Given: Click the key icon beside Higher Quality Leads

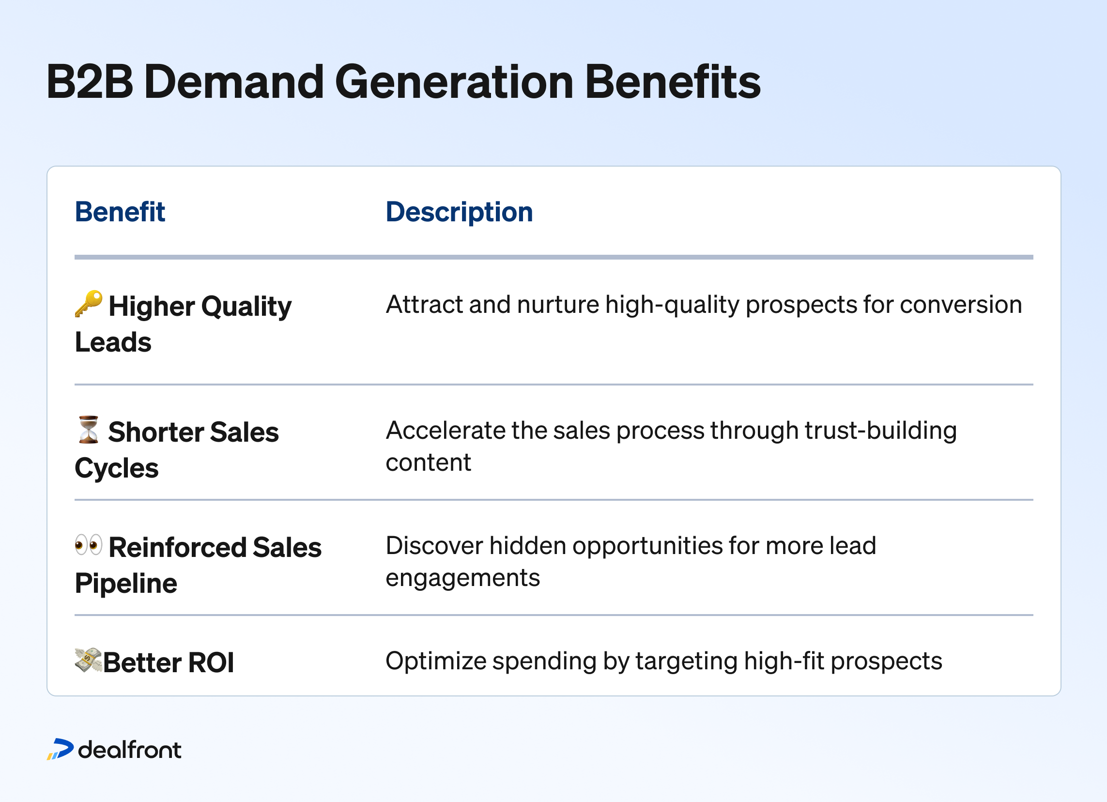Looking at the screenshot, I should click(x=89, y=304).
